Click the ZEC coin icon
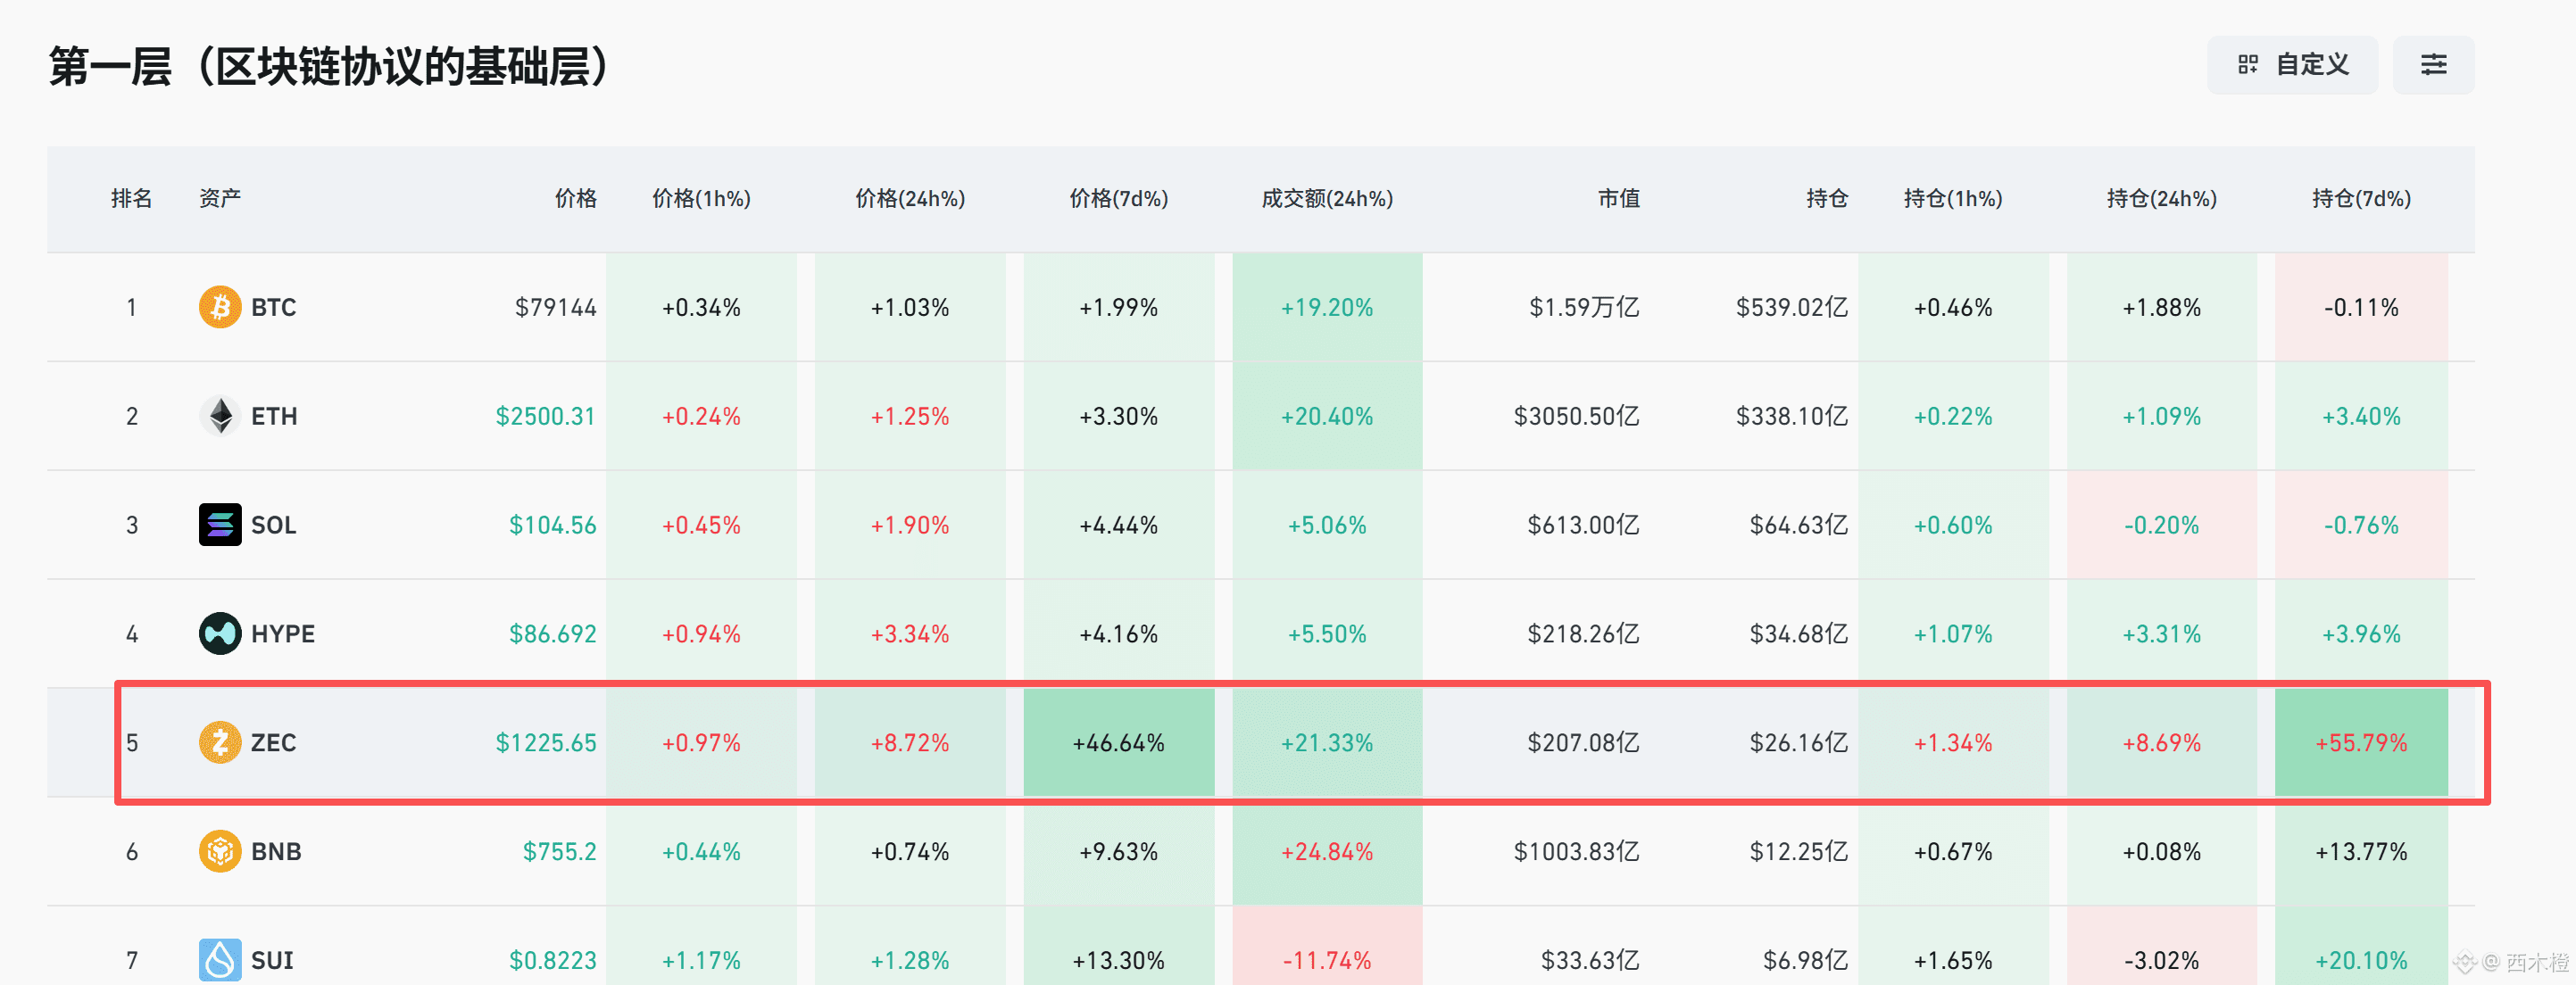 220,743
